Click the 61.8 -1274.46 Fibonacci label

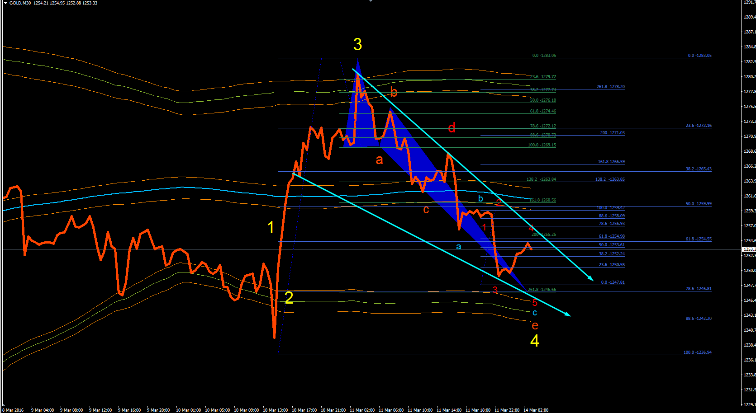[x=543, y=111]
